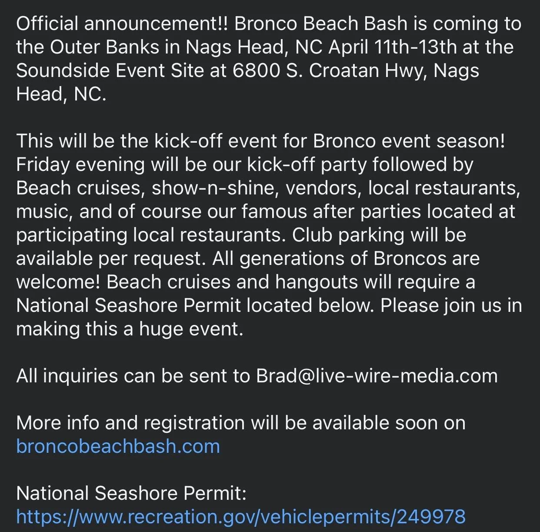This screenshot has height=532, width=540.
Task: Select the 'National Seashore Permit:' label
Action: pyautogui.click(x=131, y=493)
